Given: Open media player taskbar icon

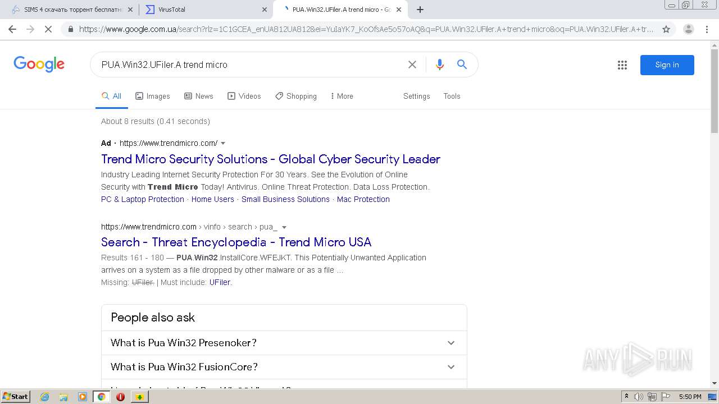Looking at the screenshot, I should click(83, 397).
